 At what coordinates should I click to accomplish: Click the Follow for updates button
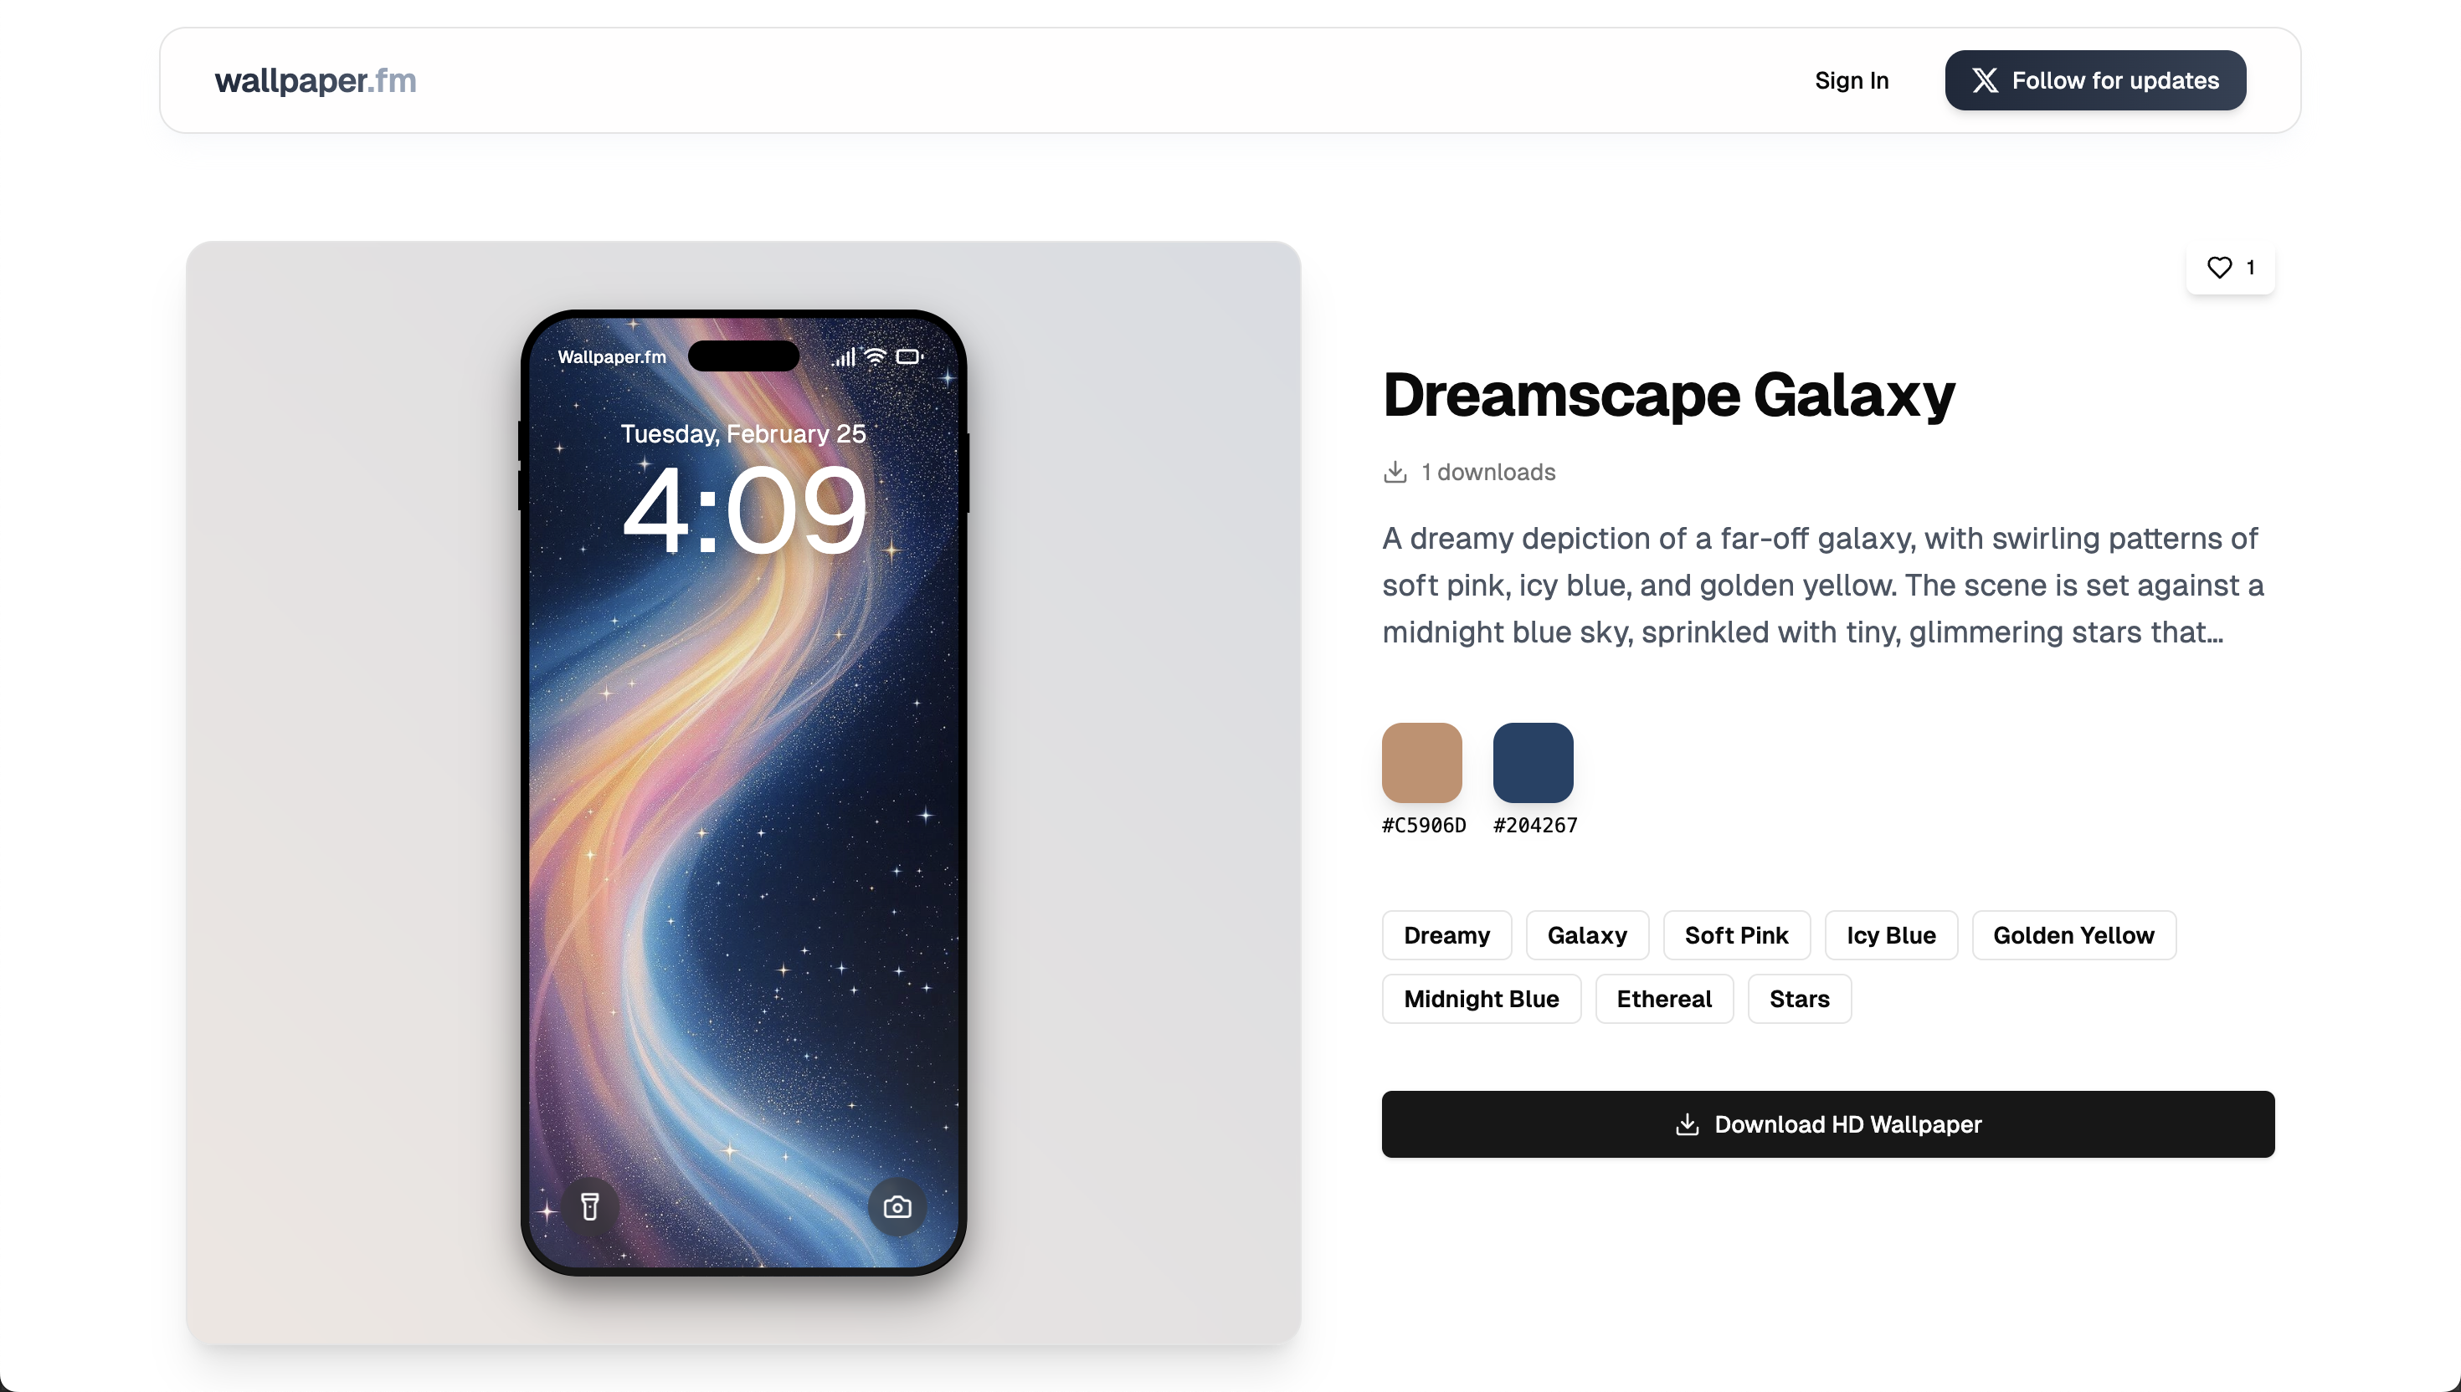[2094, 80]
